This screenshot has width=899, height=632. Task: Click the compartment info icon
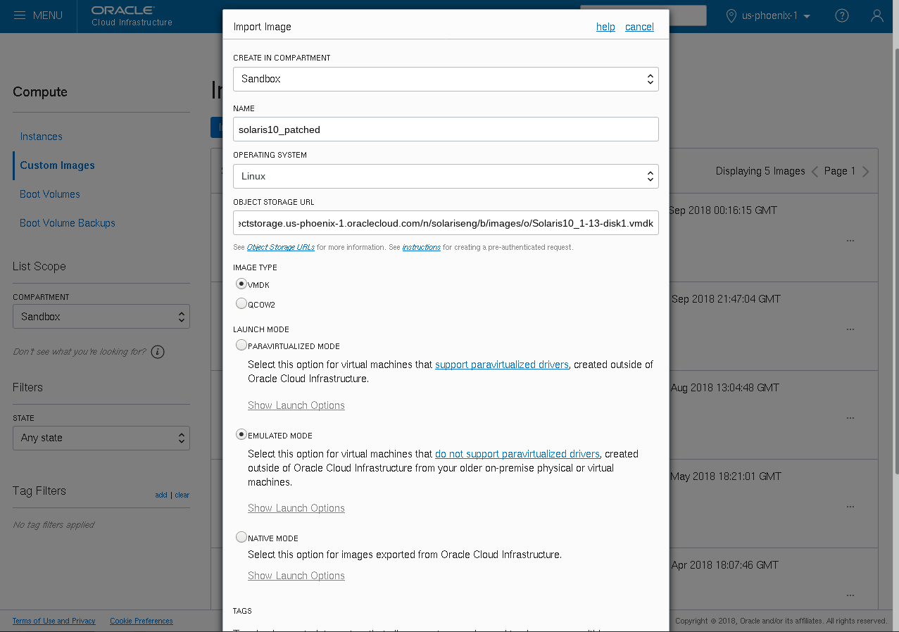(158, 352)
